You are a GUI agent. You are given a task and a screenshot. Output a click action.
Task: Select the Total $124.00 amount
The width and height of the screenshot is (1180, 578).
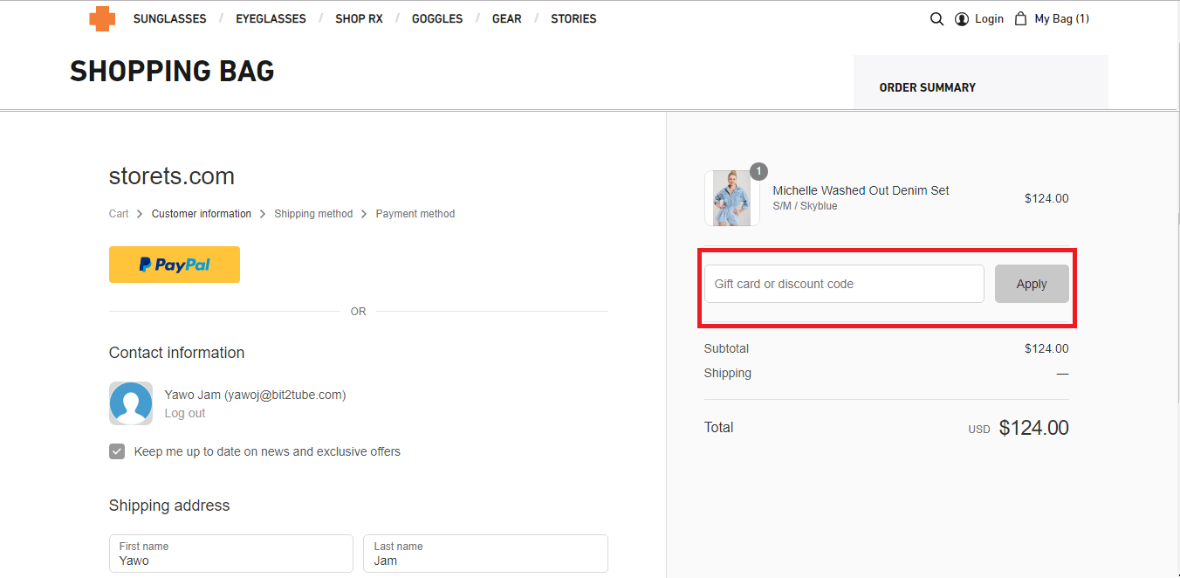(1033, 428)
